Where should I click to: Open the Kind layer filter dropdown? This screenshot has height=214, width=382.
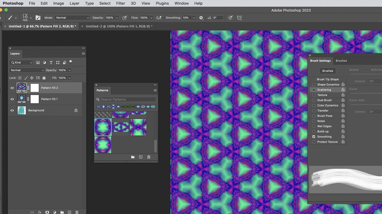tap(21, 62)
